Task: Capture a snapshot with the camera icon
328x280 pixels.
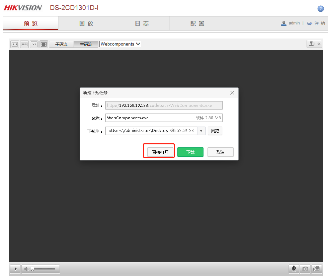Action: tap(305, 269)
